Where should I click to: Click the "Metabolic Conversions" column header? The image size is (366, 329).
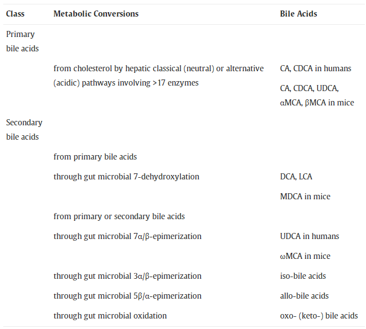coord(96,14)
